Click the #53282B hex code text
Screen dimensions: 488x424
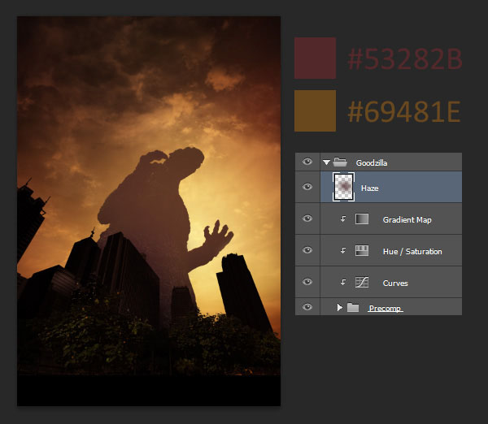coord(405,59)
